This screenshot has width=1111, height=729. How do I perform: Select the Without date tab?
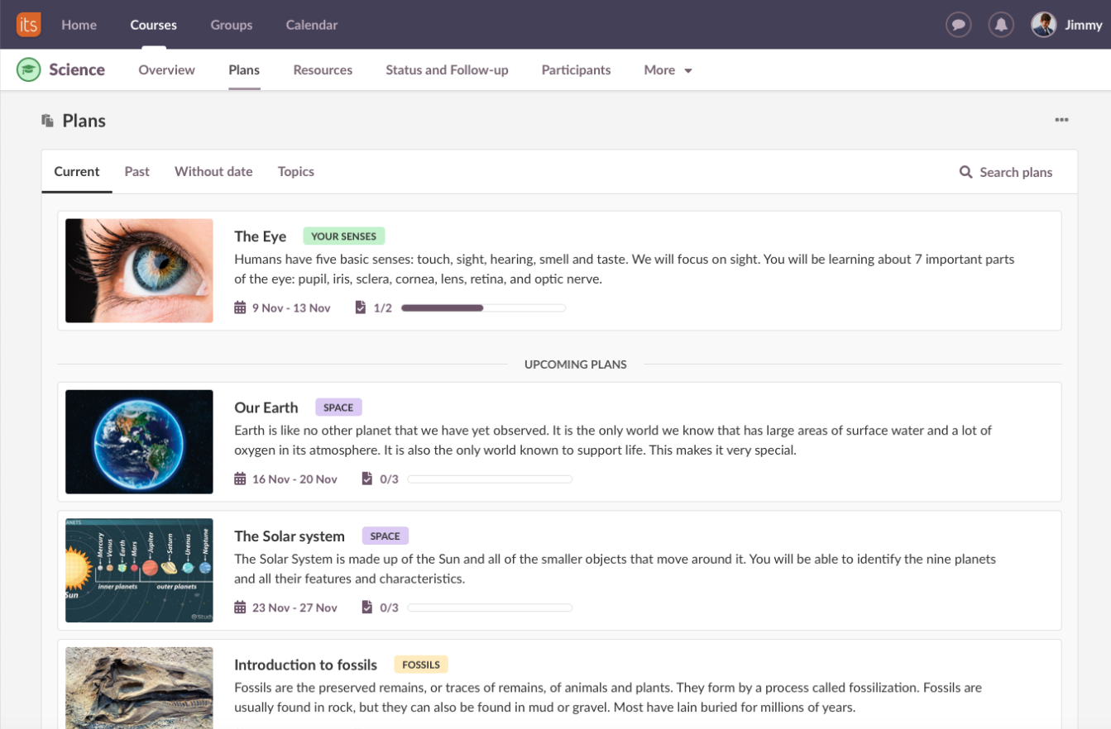pos(213,172)
